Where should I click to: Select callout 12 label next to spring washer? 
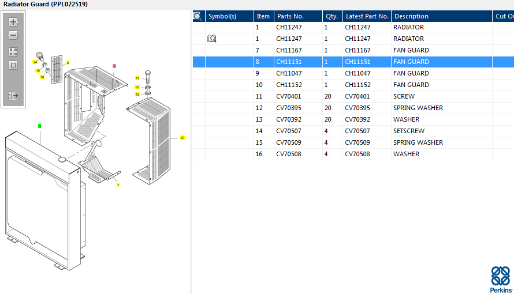coord(137,87)
